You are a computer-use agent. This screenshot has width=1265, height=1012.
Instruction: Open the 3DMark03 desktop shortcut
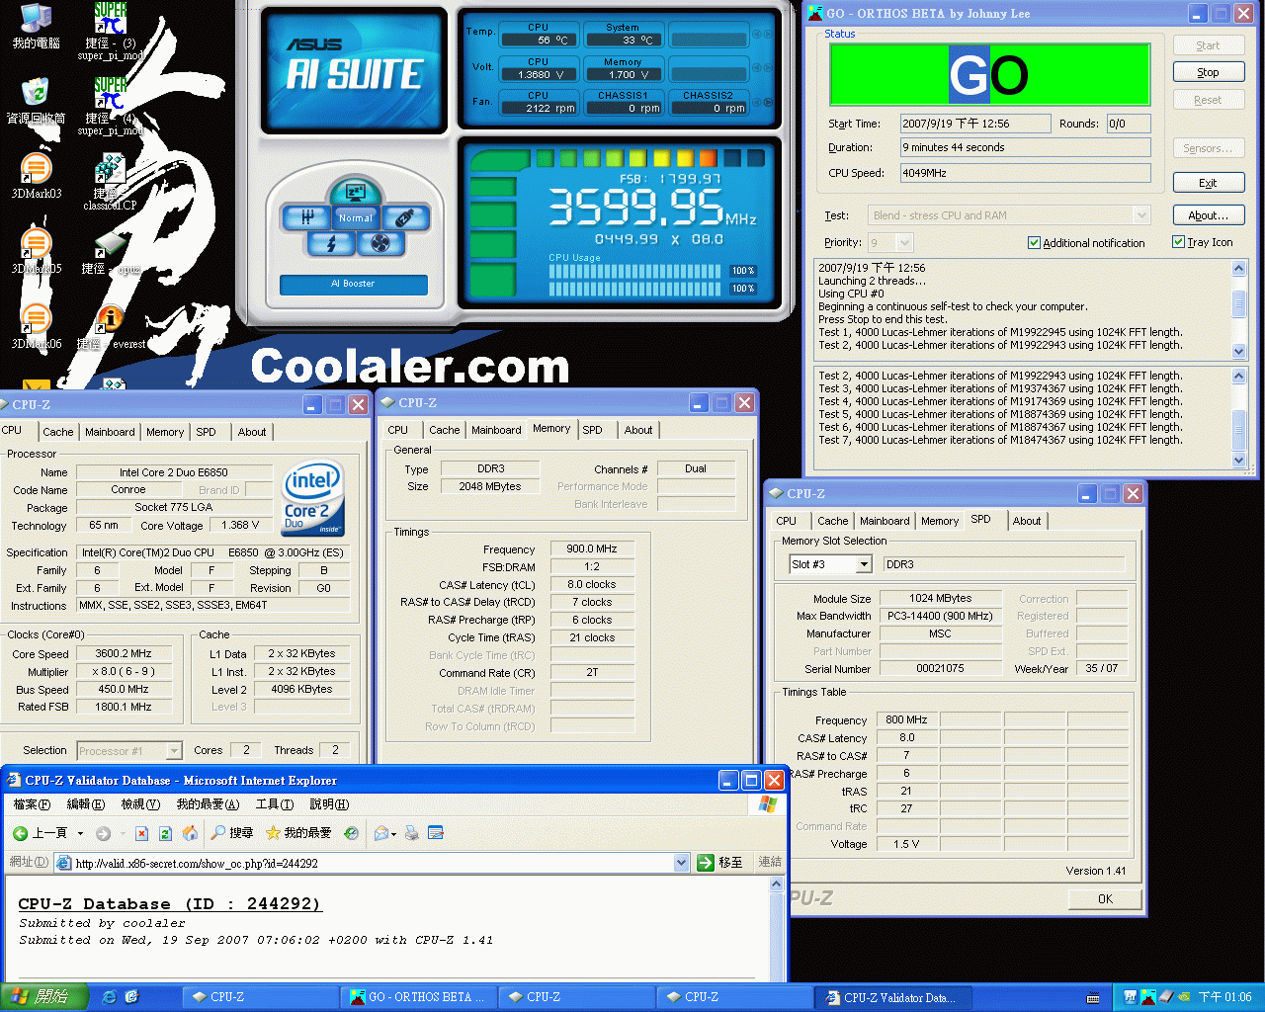(x=36, y=177)
